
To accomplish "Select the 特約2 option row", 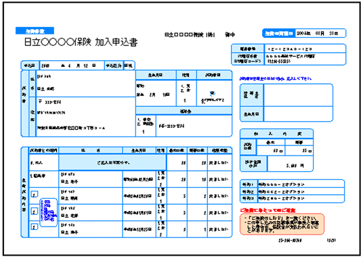I will click(x=292, y=191).
